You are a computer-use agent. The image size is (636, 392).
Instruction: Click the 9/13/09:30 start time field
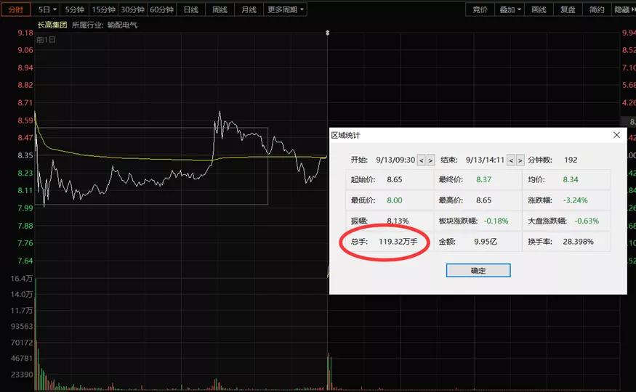pos(395,160)
